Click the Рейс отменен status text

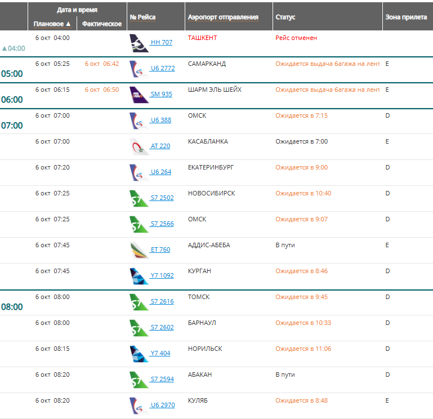click(x=296, y=38)
